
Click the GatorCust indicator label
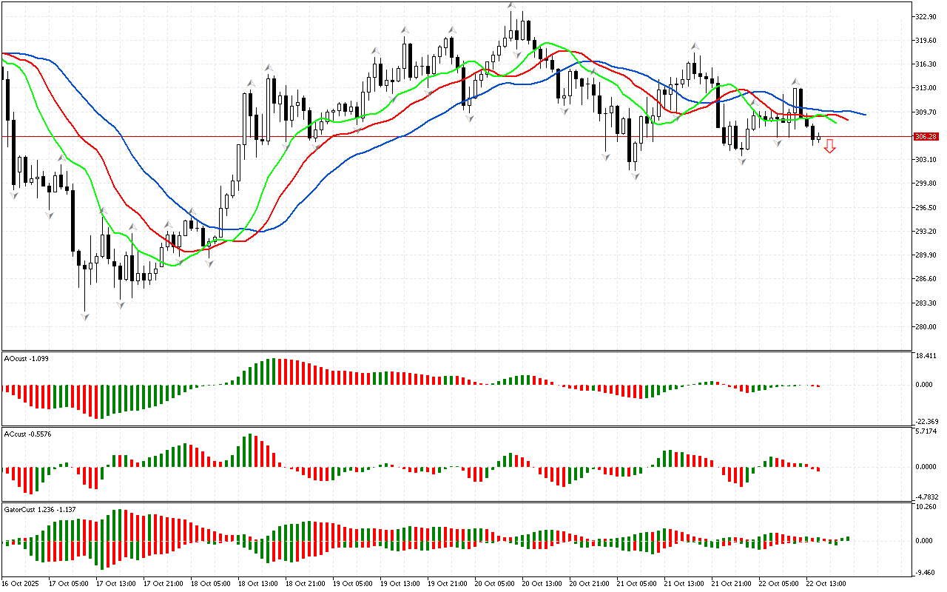pos(39,510)
